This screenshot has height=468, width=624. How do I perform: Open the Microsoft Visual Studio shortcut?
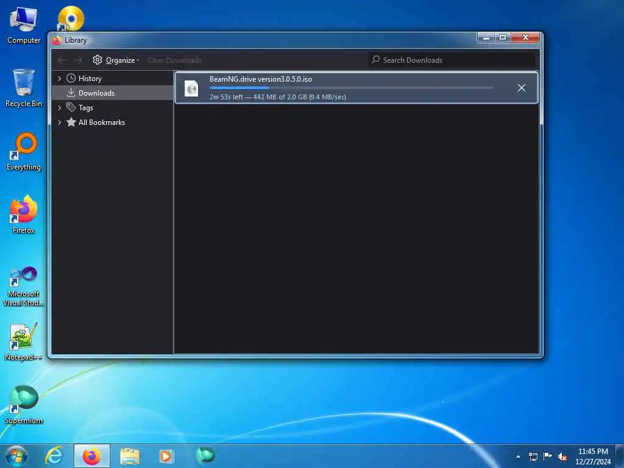pyautogui.click(x=24, y=286)
